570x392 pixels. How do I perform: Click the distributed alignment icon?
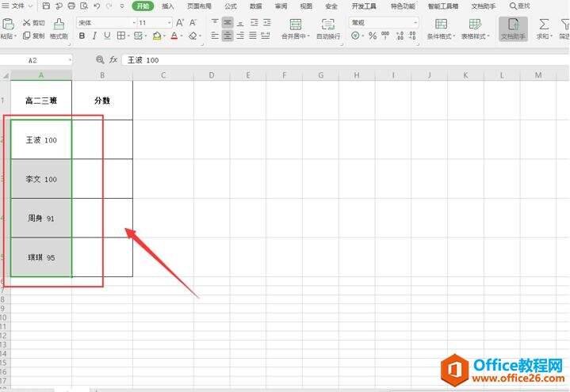pos(266,35)
